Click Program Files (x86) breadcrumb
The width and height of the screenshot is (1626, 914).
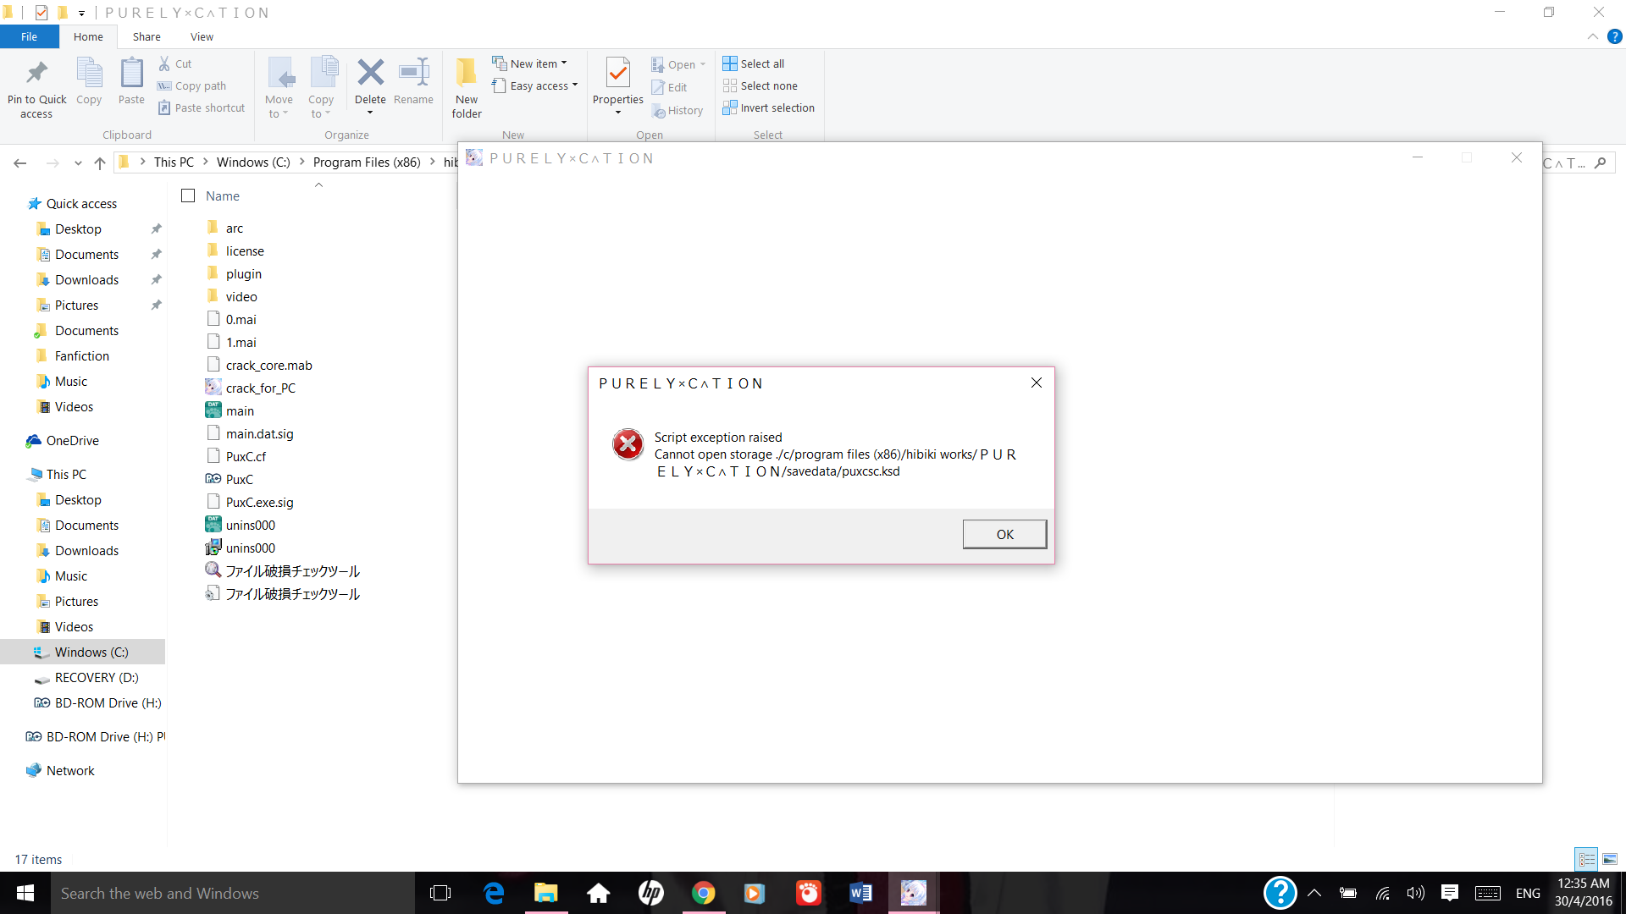pos(367,162)
